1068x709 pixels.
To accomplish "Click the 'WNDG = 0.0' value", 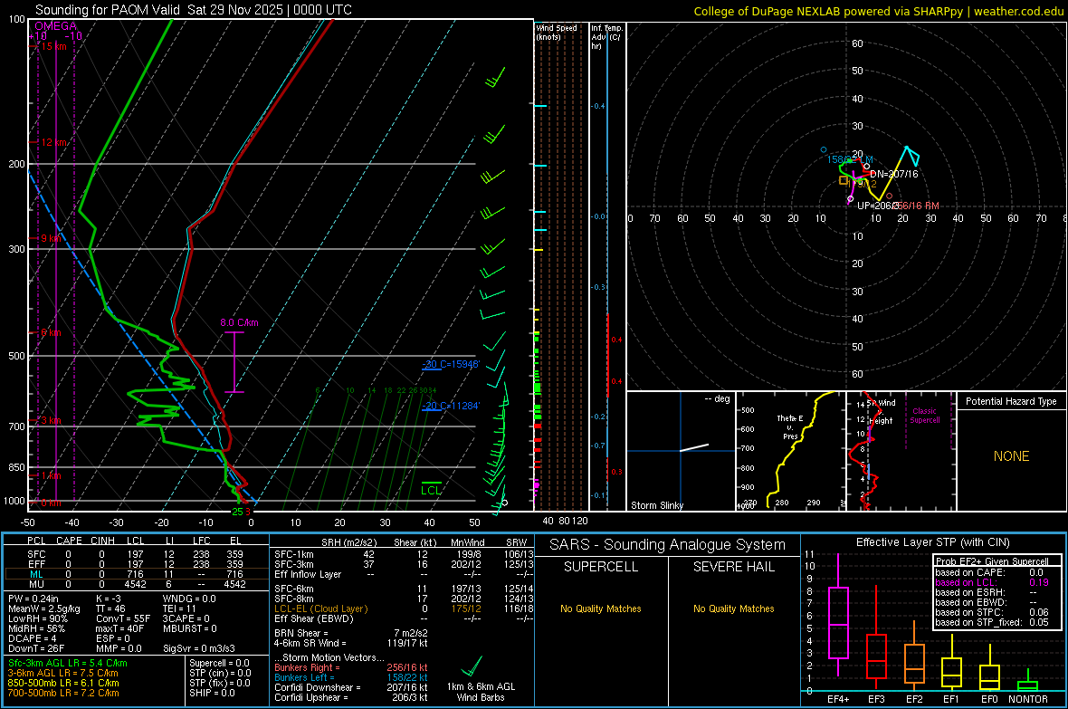I will (188, 599).
